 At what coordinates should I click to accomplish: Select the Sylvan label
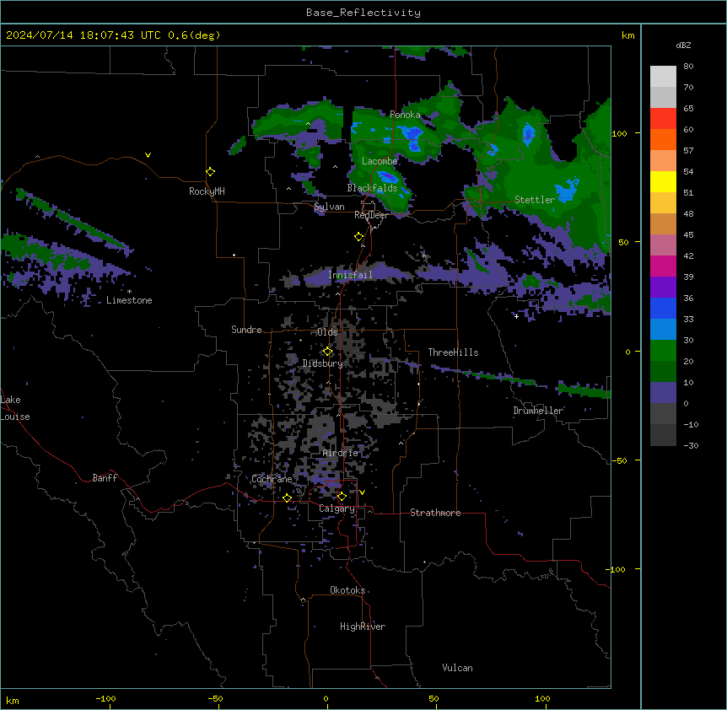click(329, 207)
